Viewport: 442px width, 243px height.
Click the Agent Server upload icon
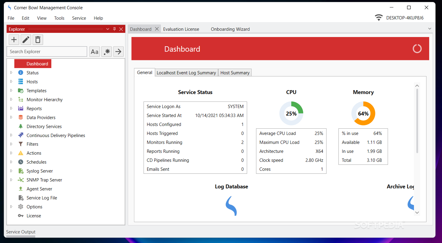[21, 189]
